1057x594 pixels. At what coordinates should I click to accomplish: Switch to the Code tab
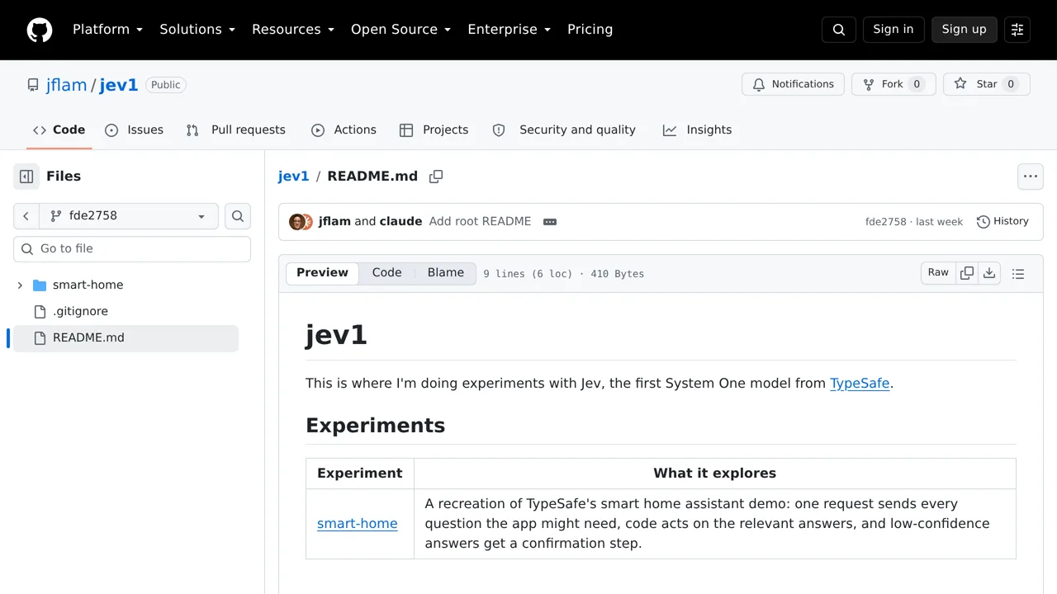tap(59, 130)
